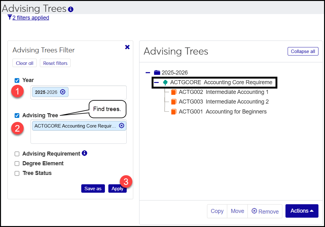Apply the selected filters
Viewport: 325px width, 227px height.
tap(117, 189)
